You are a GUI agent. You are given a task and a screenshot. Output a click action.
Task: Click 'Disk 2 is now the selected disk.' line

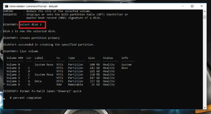[30, 31]
